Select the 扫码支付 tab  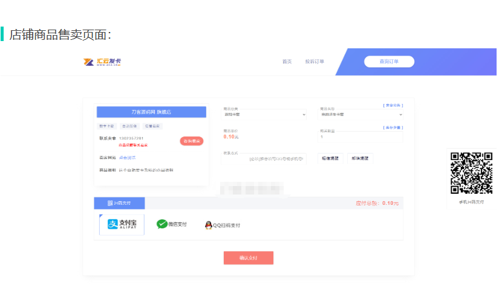point(119,203)
